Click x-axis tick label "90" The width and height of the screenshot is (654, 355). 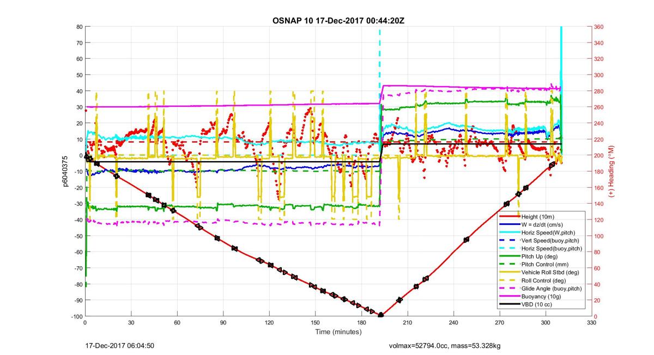click(x=223, y=323)
